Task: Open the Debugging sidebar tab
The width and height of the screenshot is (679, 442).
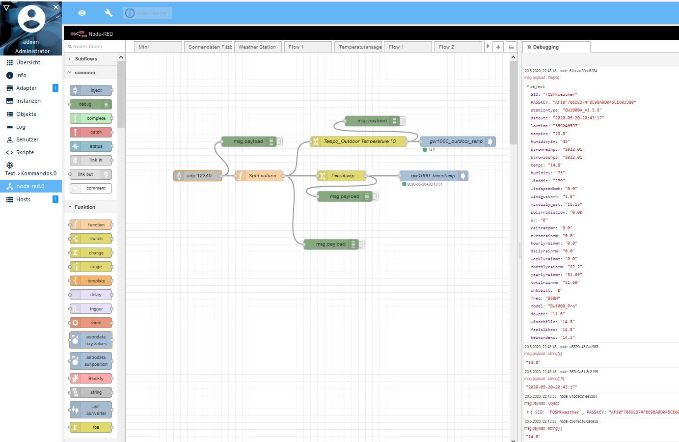Action: pos(545,47)
